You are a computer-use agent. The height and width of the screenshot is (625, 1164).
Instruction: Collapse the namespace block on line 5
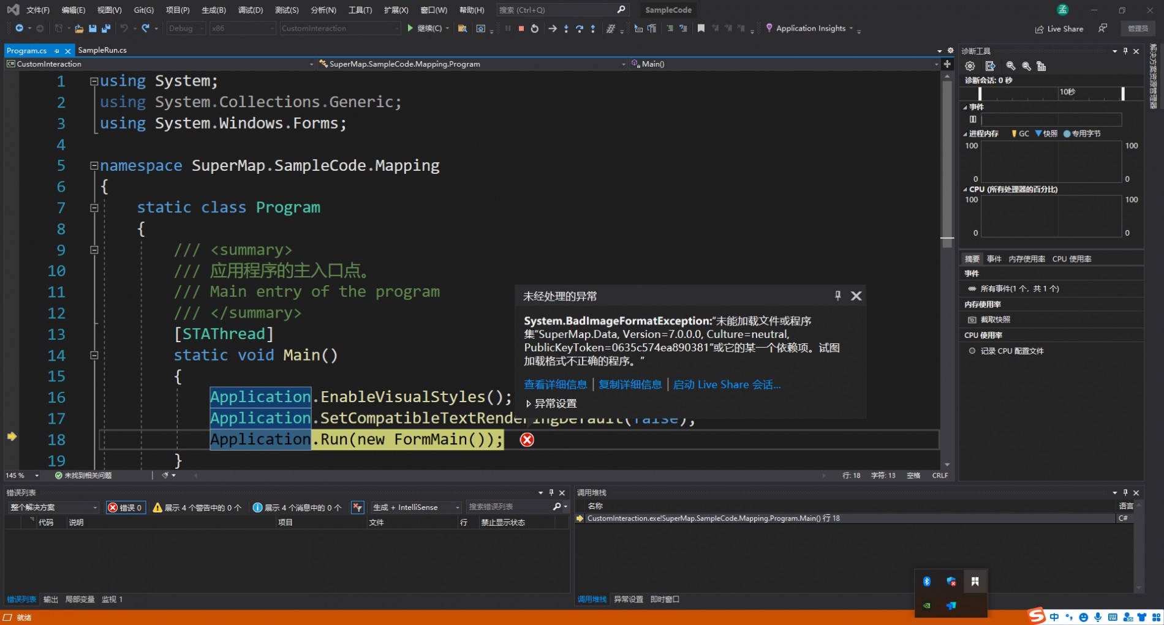pyautogui.click(x=94, y=165)
